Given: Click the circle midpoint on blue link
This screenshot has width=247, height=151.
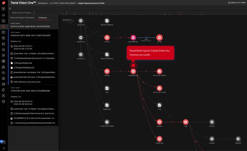Looking at the screenshot, I should tap(146, 38).
